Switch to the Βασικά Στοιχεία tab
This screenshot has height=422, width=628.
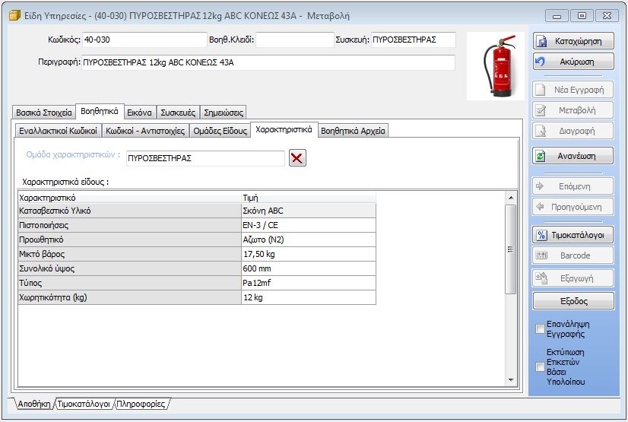point(44,113)
